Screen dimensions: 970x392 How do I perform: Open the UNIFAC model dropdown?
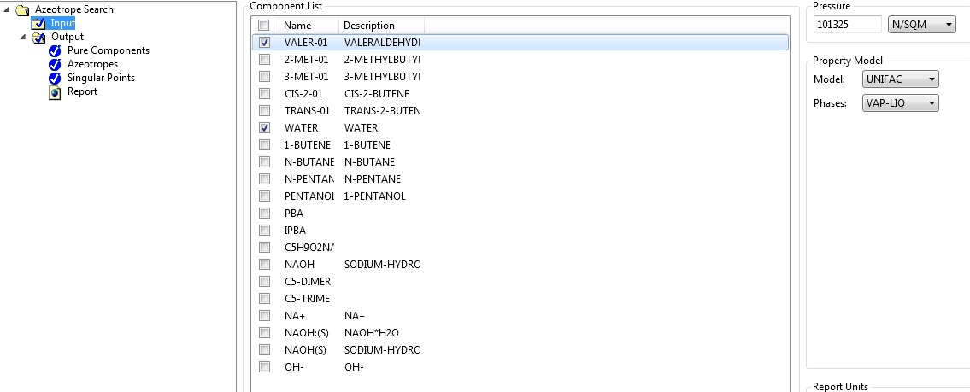tap(901, 79)
